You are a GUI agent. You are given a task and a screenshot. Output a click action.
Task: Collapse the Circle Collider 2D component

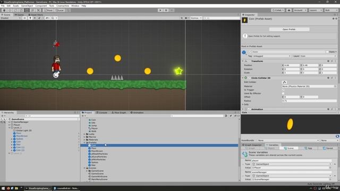[x=243, y=78]
